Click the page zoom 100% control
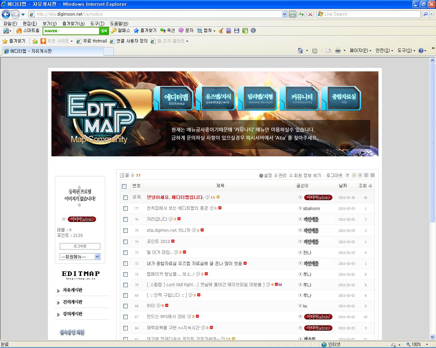436x348 pixels. click(417, 344)
